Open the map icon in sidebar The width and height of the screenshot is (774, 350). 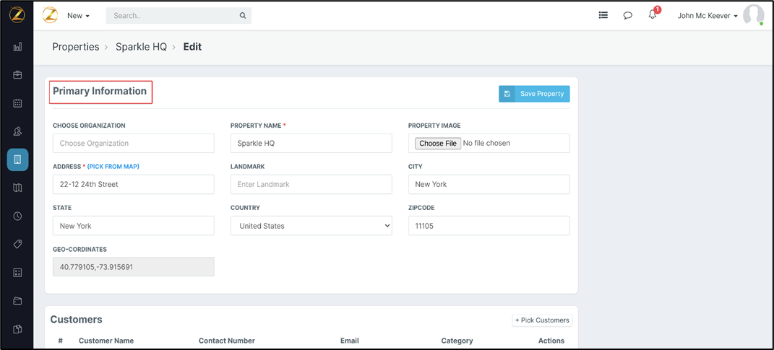point(17,188)
